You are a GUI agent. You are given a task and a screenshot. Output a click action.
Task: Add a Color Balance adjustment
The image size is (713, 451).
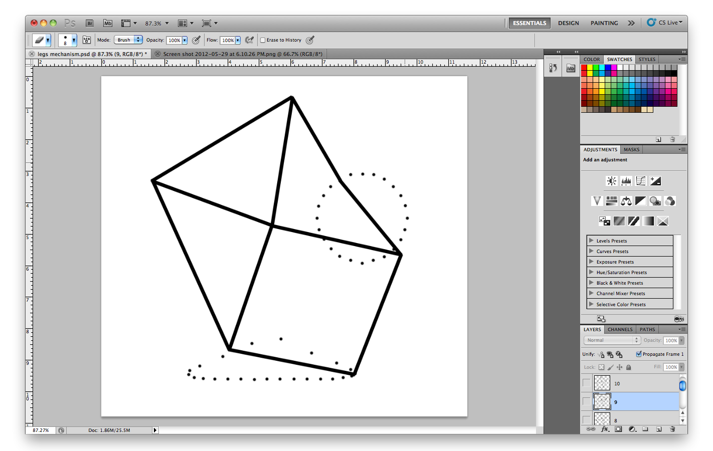[x=626, y=201]
